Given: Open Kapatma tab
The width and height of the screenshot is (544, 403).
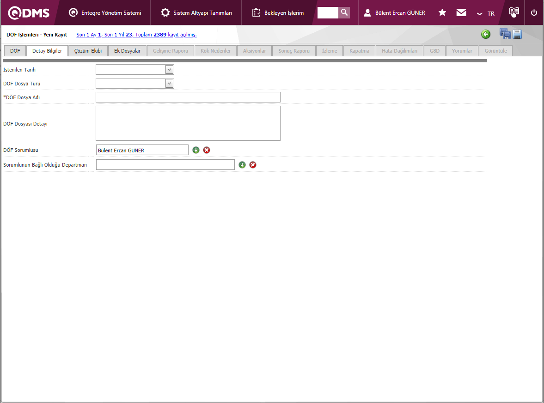Looking at the screenshot, I should click(x=360, y=51).
